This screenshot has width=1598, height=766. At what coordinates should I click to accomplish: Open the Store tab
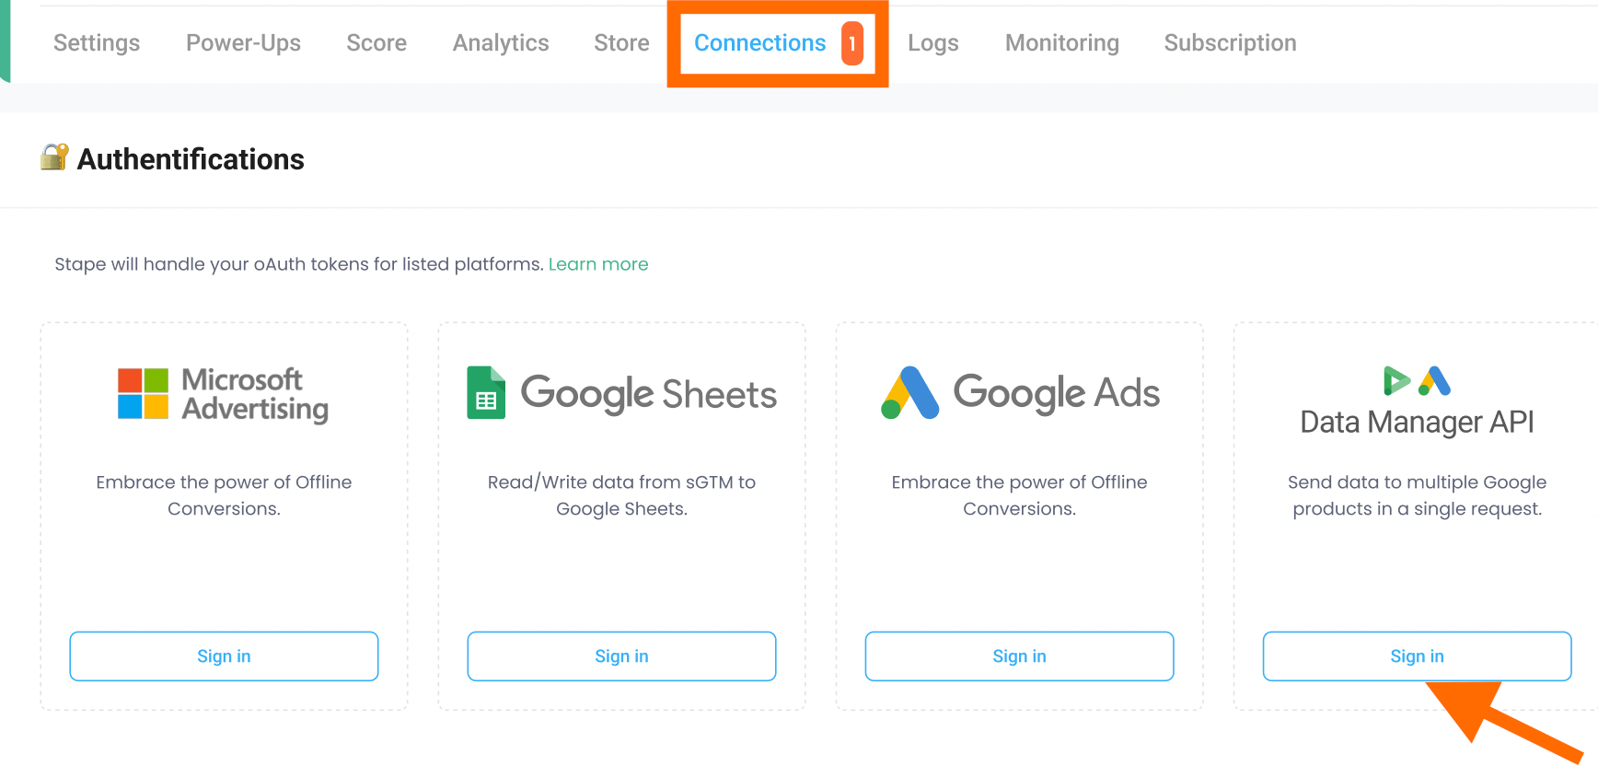coord(621,43)
